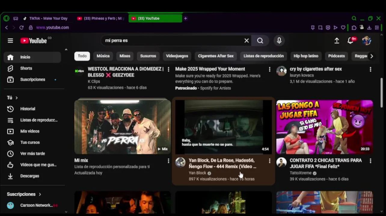Open options for WESTCOL REACCIONA video
This screenshot has width=386, height=216.
(168, 69)
